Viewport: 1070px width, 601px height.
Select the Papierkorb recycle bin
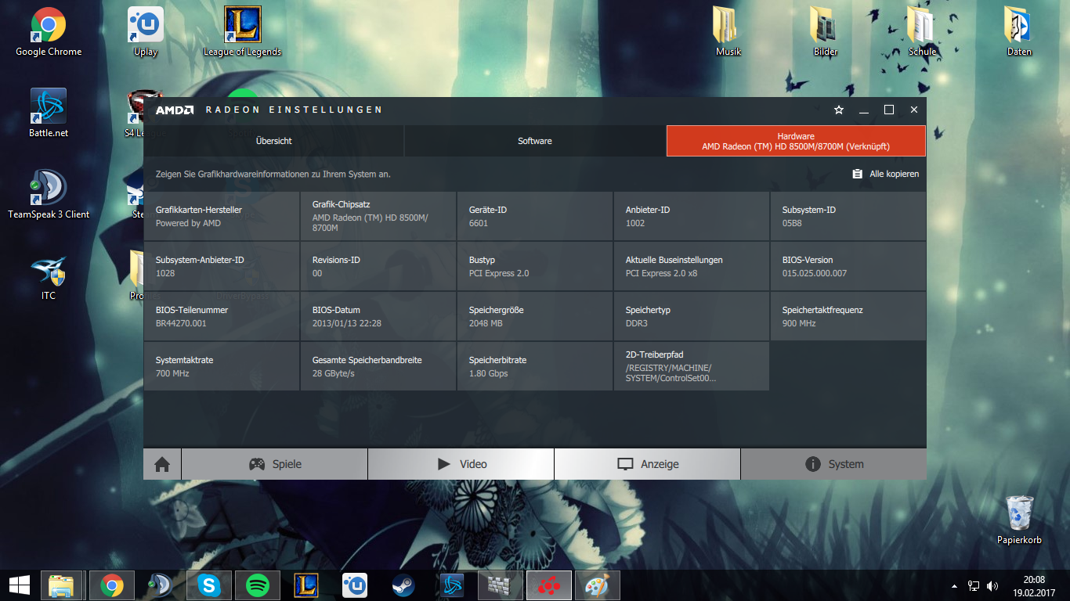(x=1020, y=520)
